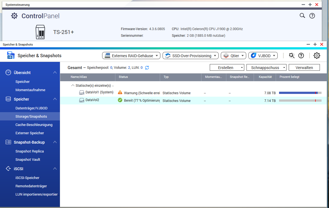Click the Volume count link 2
The image size is (329, 208).
(x=129, y=68)
